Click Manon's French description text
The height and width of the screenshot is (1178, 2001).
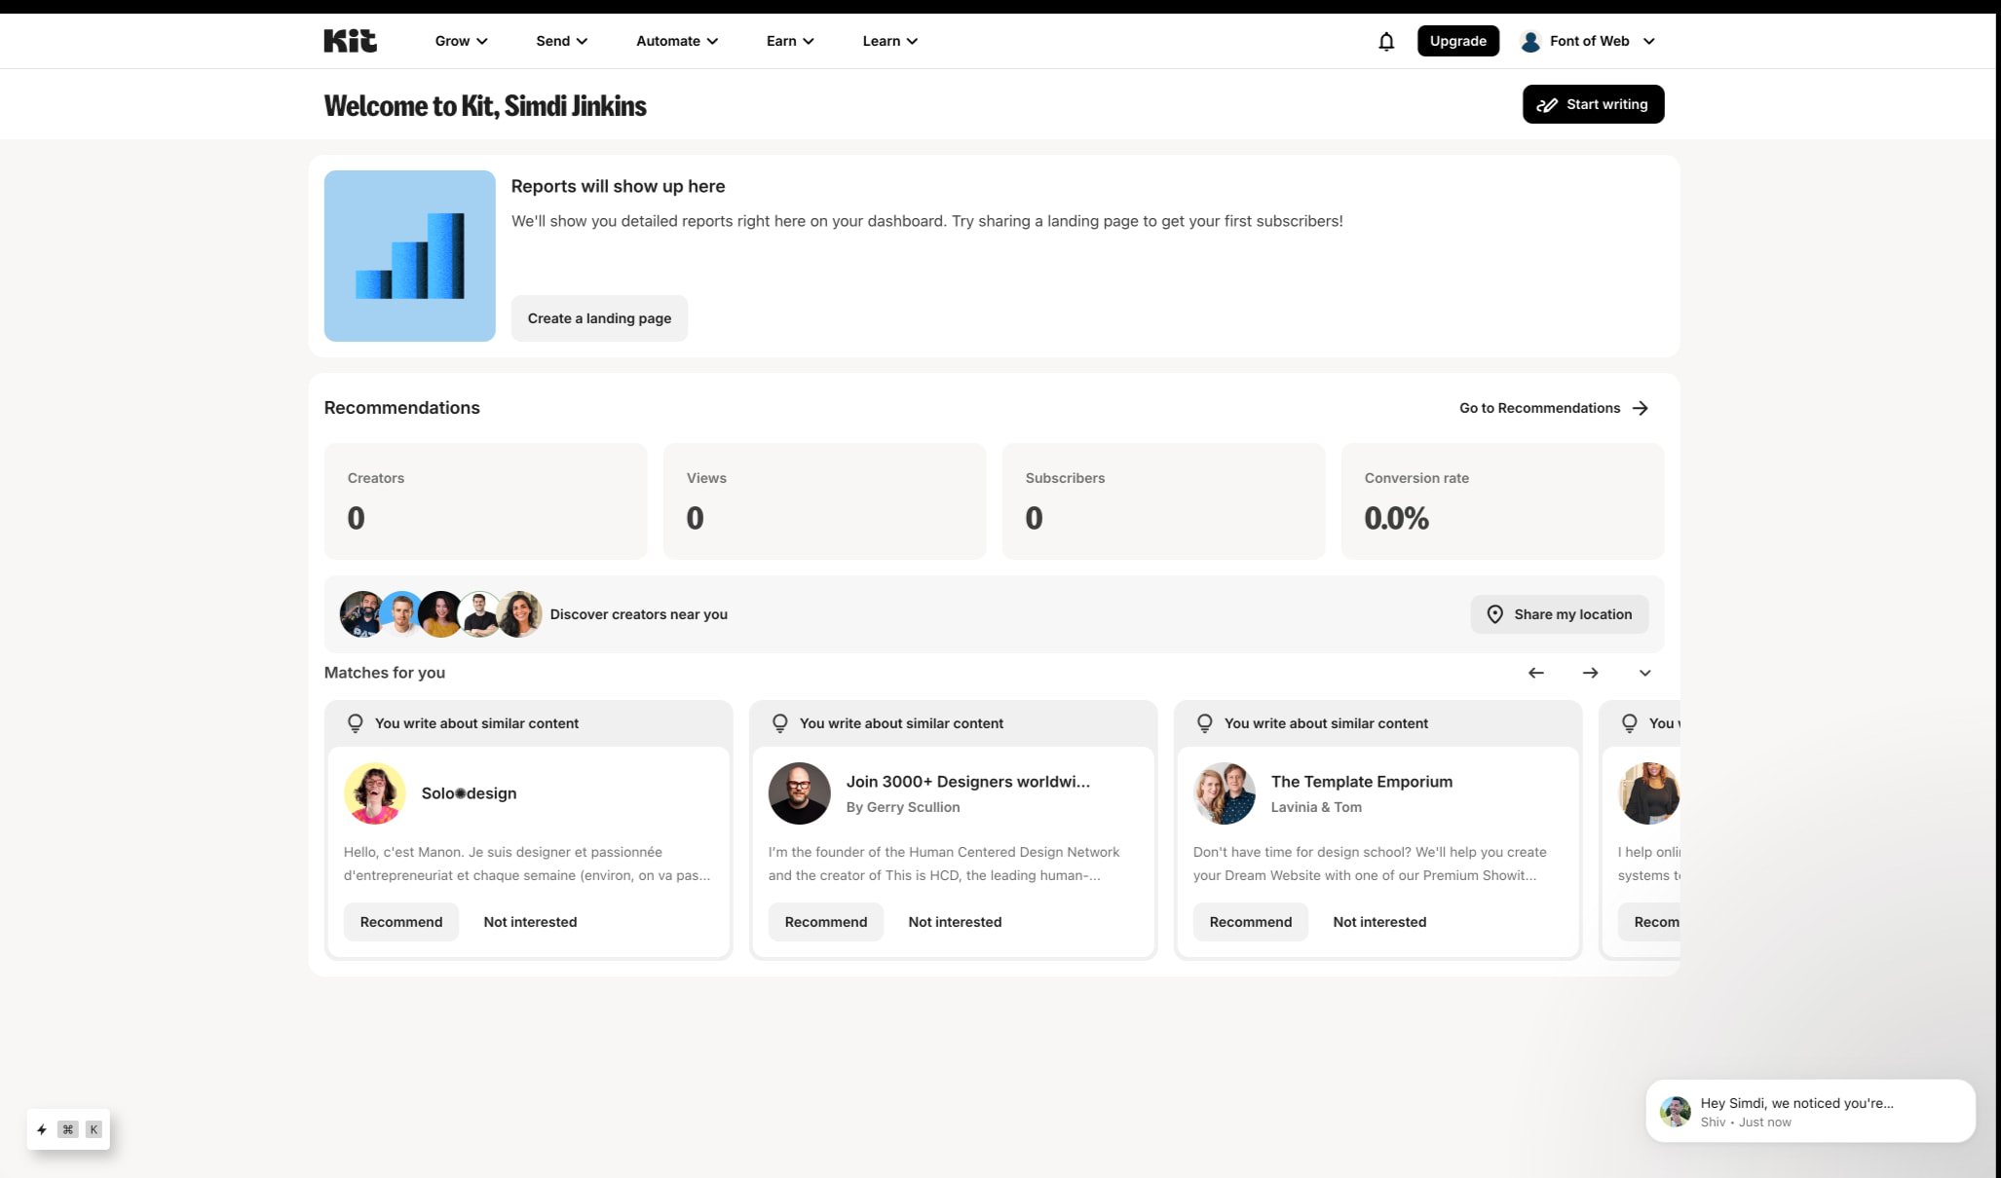(527, 864)
